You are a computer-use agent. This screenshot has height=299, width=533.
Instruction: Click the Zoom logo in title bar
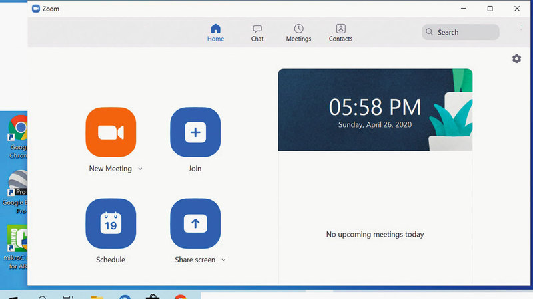point(36,9)
